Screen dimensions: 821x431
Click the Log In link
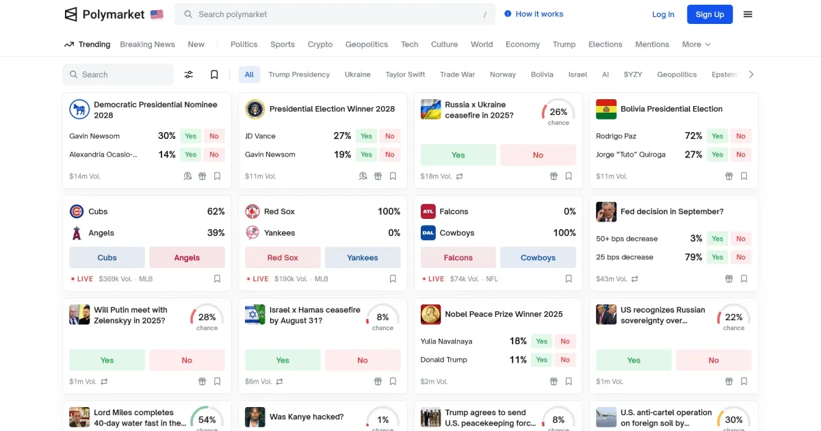pos(663,14)
